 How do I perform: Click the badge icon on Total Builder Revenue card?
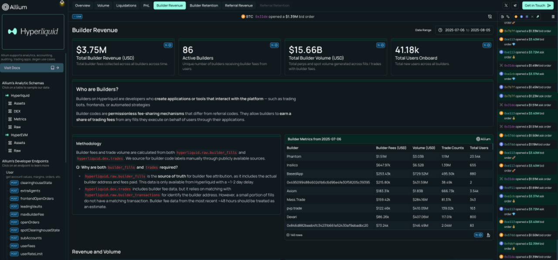(168, 45)
